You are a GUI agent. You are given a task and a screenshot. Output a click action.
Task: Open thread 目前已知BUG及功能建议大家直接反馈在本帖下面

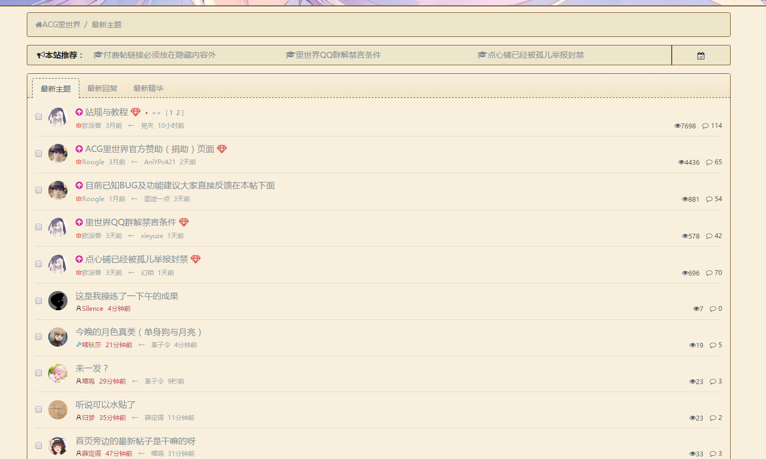pyautogui.click(x=180, y=186)
